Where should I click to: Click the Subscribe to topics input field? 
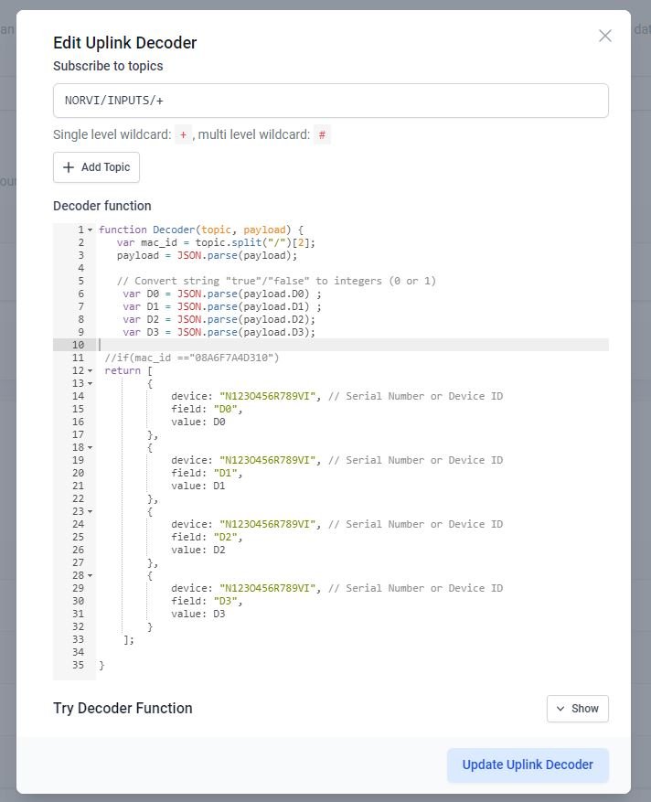point(330,101)
